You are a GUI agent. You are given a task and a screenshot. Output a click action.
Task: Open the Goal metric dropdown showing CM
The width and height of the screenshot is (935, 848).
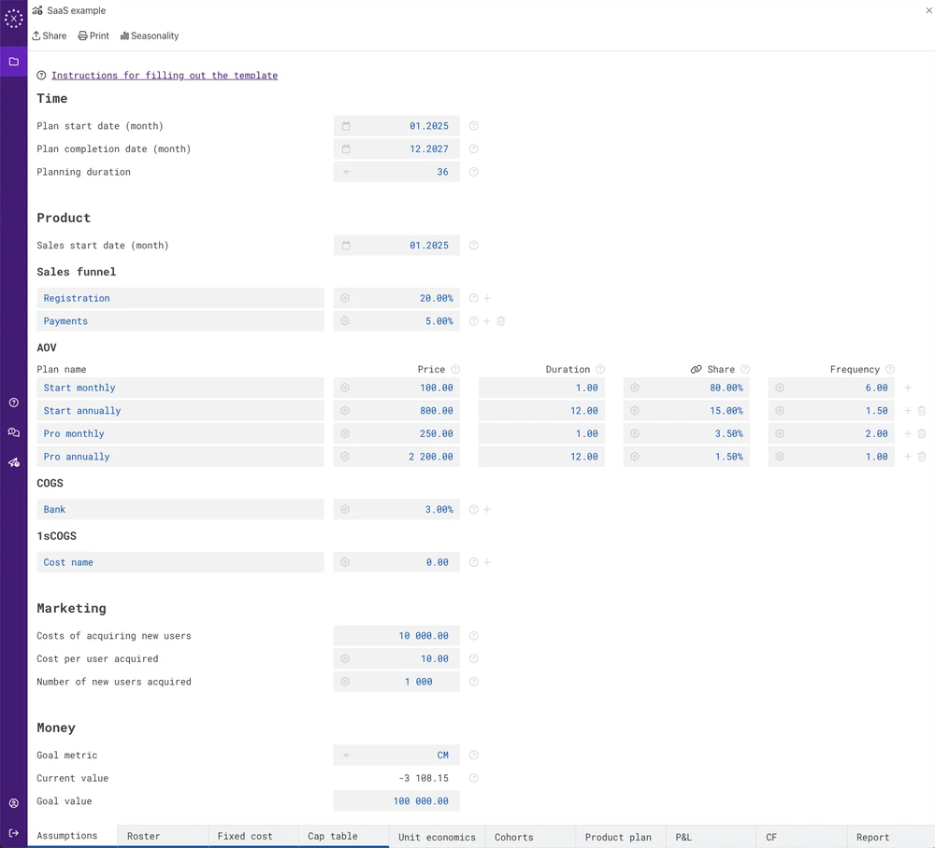point(345,755)
